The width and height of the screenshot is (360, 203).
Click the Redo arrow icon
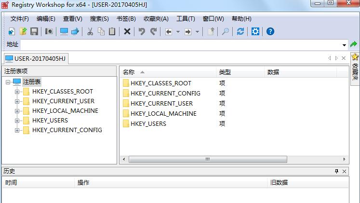click(x=153, y=31)
